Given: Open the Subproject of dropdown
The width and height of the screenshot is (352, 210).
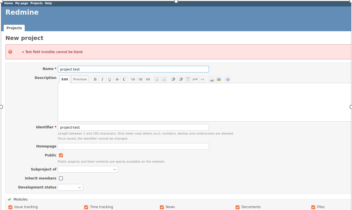Looking at the screenshot, I should (88, 169).
